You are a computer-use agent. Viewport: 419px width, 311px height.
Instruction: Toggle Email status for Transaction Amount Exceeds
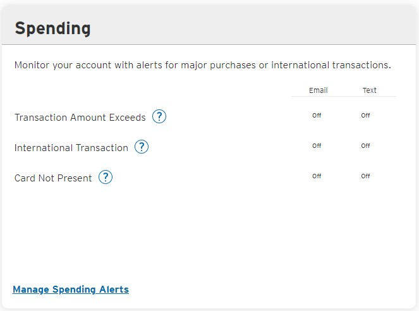point(317,116)
